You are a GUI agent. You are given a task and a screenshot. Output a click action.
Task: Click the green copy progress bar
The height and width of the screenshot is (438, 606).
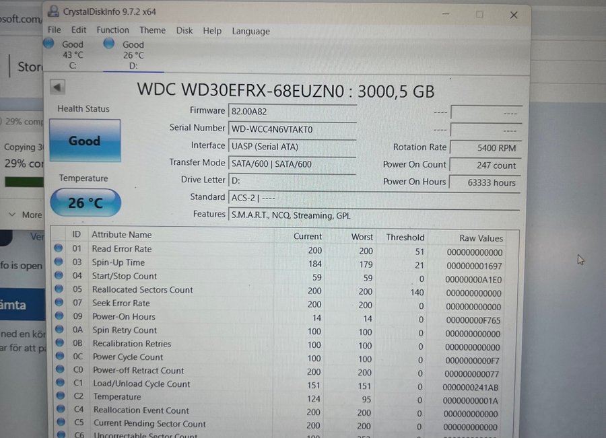(23, 182)
